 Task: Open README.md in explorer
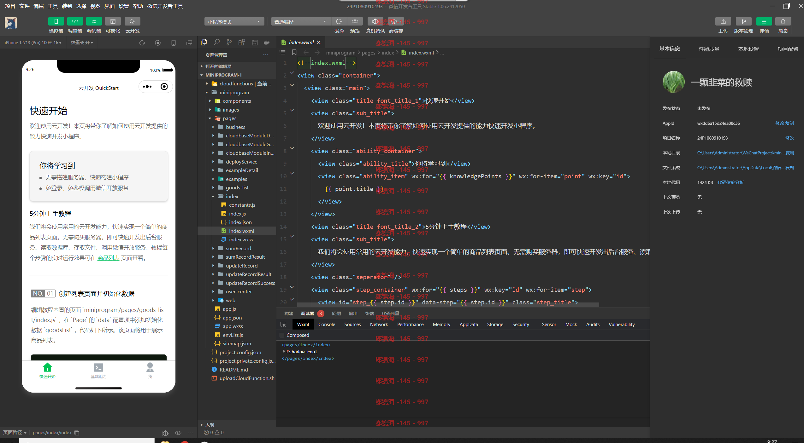[x=234, y=370]
